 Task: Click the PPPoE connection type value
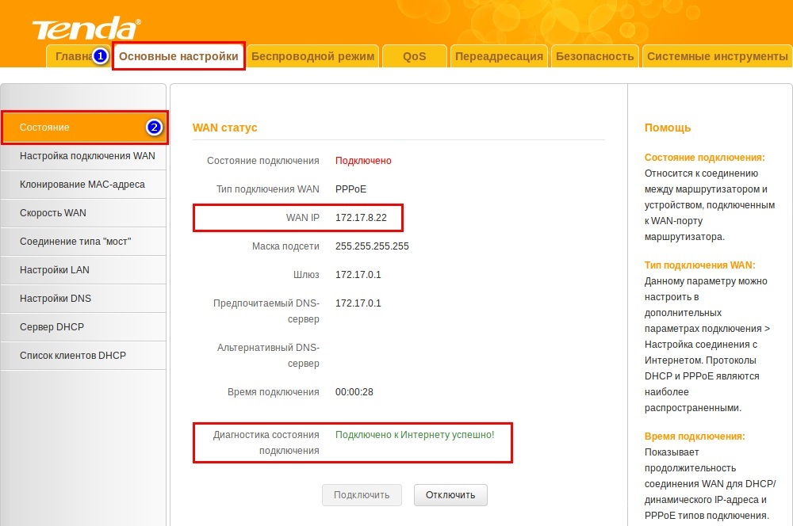point(351,189)
